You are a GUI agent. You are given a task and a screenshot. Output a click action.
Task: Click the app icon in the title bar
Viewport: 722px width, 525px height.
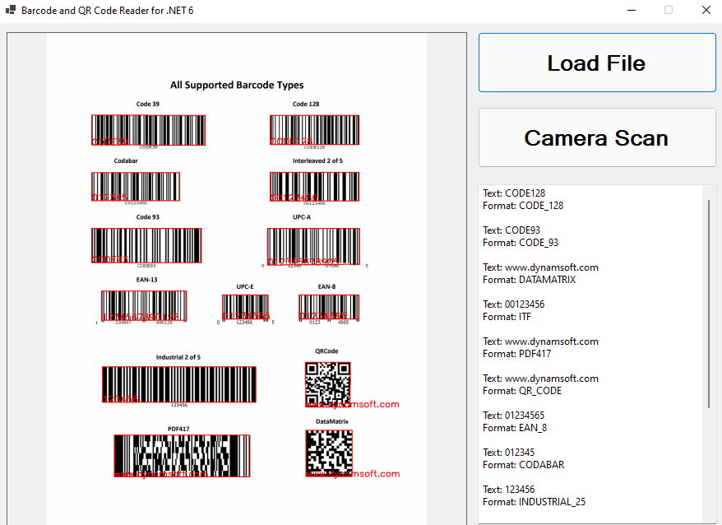point(11,11)
